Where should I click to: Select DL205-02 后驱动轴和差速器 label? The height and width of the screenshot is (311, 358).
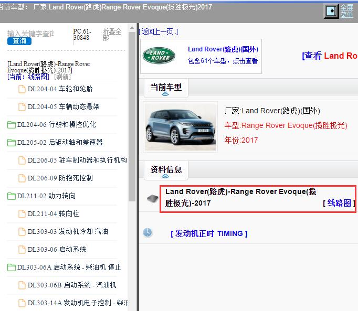tap(60, 142)
